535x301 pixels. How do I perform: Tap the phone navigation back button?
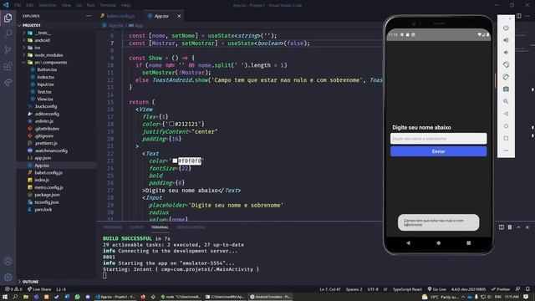(409, 243)
